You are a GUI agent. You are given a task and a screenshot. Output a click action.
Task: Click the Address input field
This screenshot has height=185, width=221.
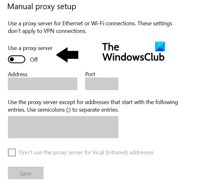43,84
